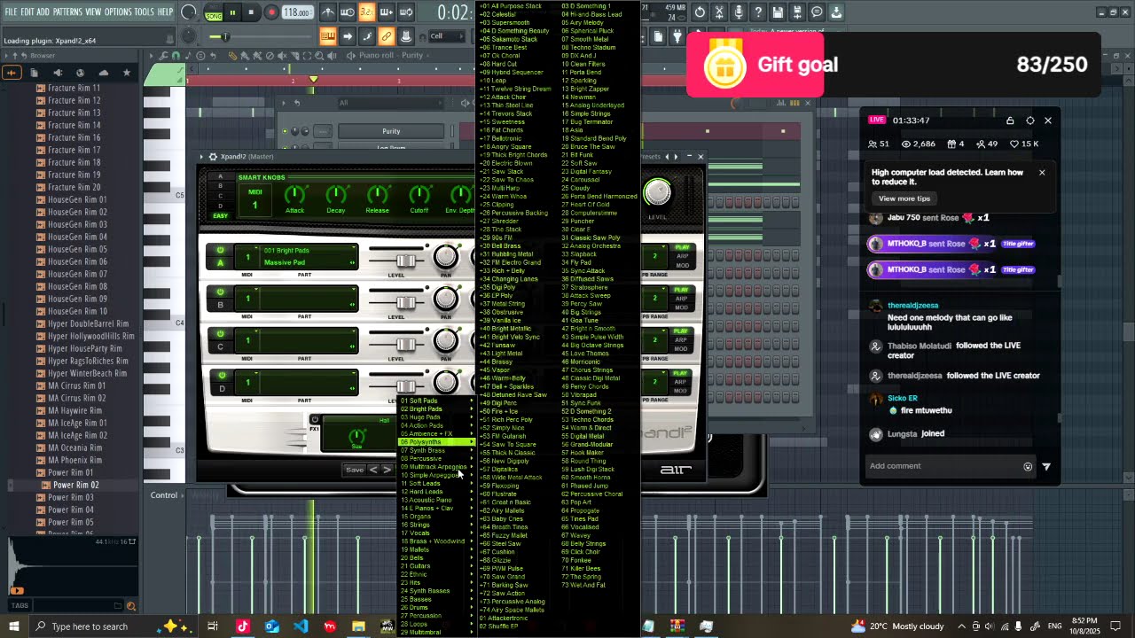The image size is (1135, 638).
Task: Expand the 25 Basses submenu
Action: (436, 599)
